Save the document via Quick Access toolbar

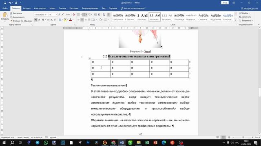coord(4,3)
